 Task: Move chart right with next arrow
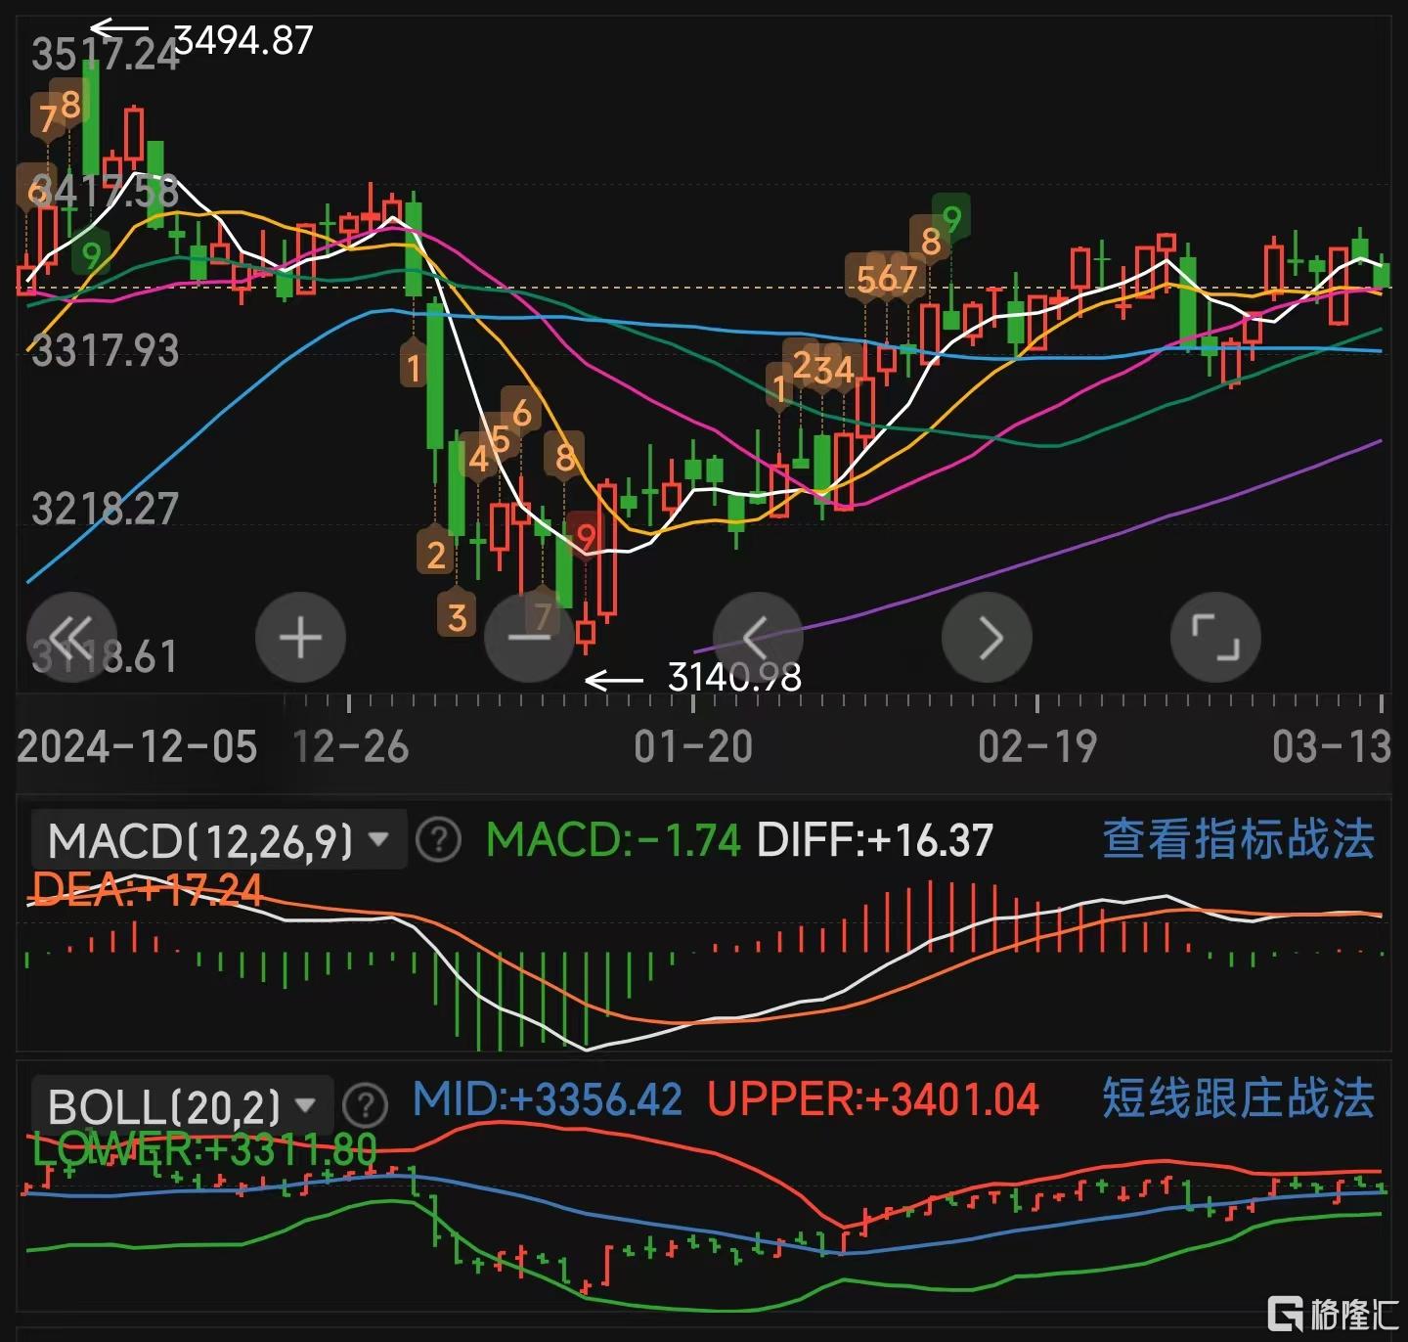tap(987, 638)
